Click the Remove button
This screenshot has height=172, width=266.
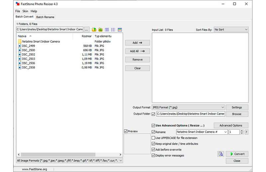pos(137,60)
